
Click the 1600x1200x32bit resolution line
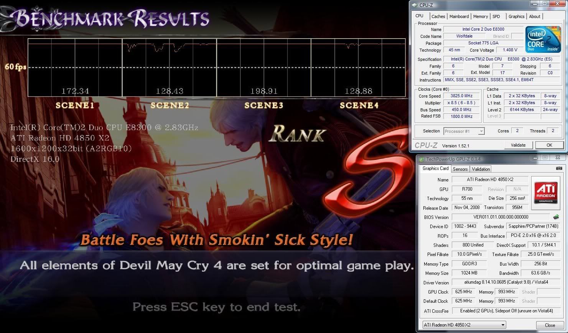71,149
